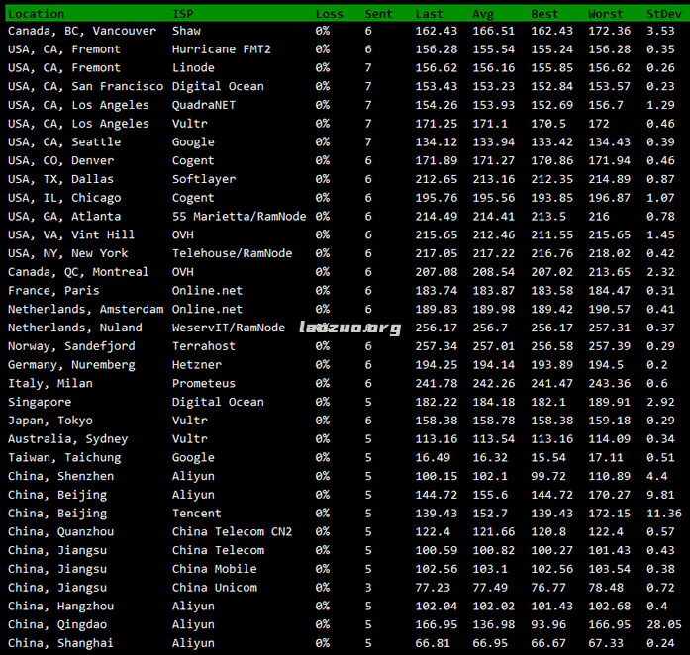Select Japan, Tokyo location
Screen dimensions: 690x655
[x=50, y=421]
